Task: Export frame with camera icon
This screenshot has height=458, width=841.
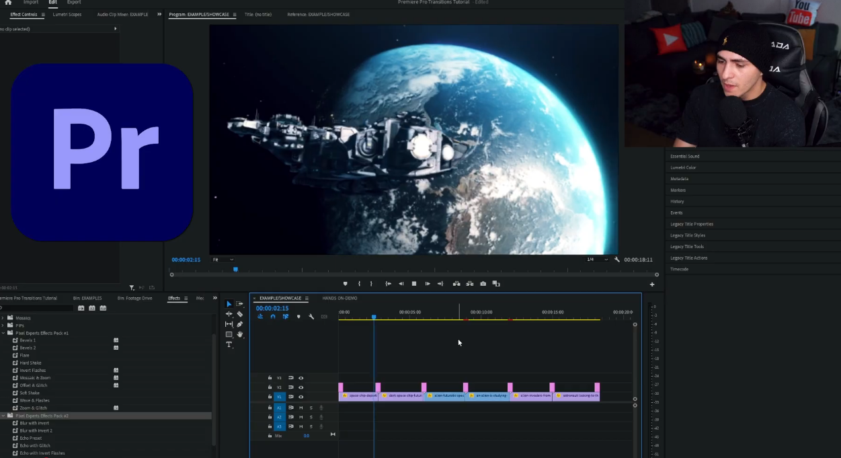Action: tap(483, 284)
